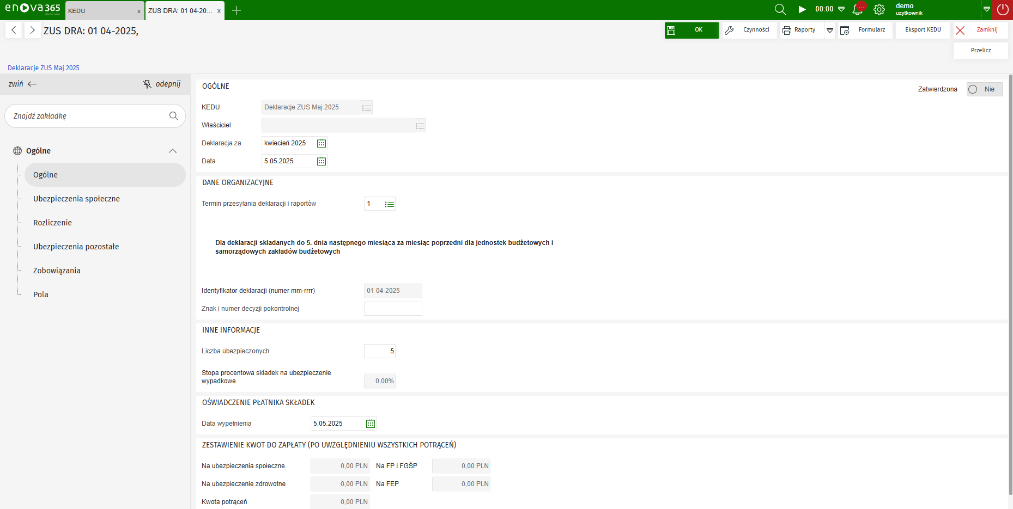Navigate back with the left arrow
This screenshot has width=1013, height=509.
[14, 30]
